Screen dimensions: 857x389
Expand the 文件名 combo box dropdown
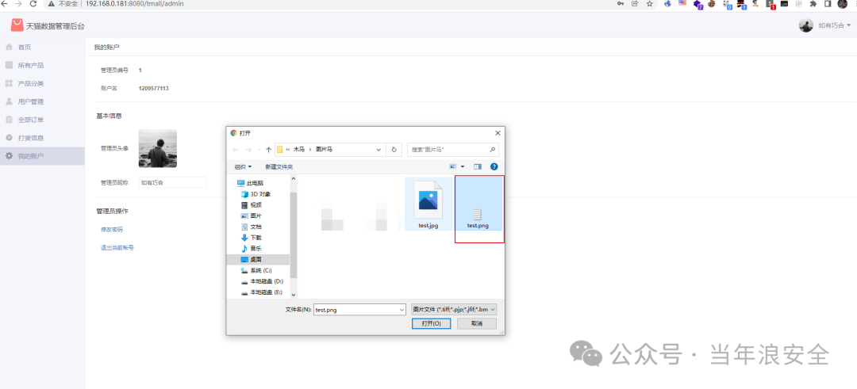point(402,309)
